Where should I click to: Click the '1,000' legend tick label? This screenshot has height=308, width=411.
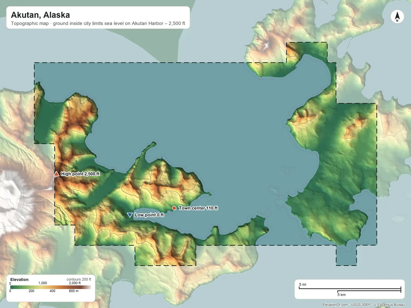[x=42, y=283]
